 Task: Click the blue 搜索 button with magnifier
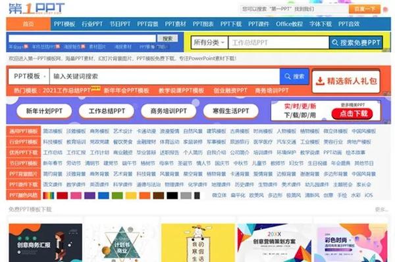294,76
